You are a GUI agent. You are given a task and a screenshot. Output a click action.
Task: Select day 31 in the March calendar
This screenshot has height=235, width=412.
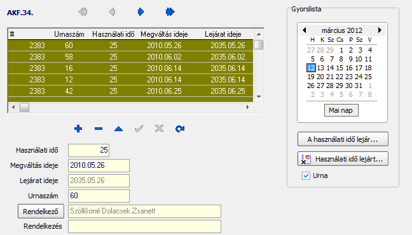click(x=359, y=86)
